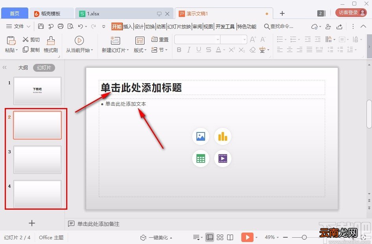Insert video via placeholder film icon
The height and width of the screenshot is (244, 372).
point(222,158)
